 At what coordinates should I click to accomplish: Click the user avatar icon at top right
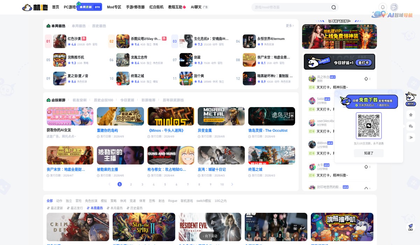[394, 7]
